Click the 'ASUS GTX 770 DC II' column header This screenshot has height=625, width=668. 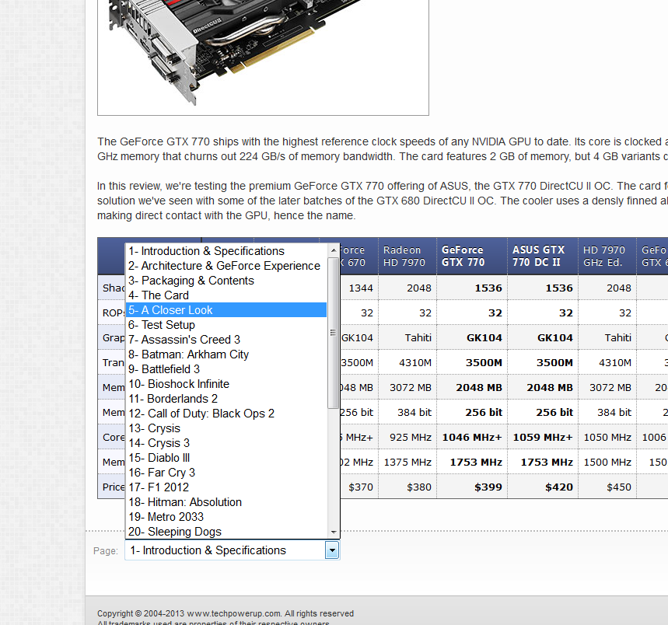tap(542, 256)
